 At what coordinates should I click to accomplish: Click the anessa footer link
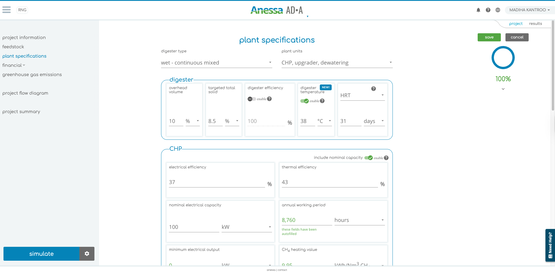271,270
